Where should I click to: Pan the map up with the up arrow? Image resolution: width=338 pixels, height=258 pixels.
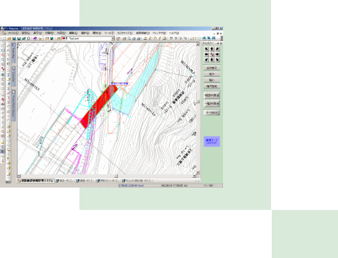212,49
